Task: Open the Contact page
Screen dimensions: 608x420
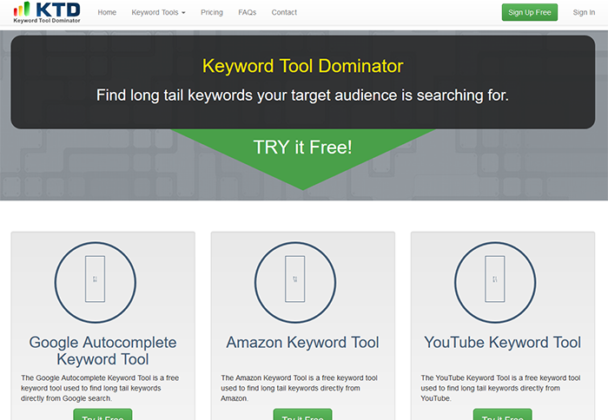Action: [284, 12]
